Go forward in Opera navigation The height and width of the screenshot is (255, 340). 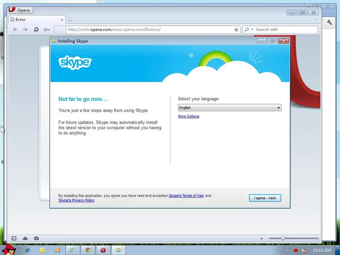(25, 30)
